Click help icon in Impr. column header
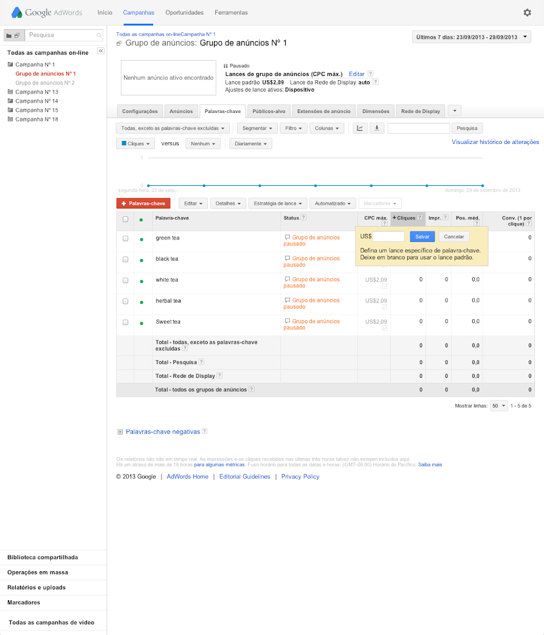Viewport: 544px width, 635px height. point(445,218)
